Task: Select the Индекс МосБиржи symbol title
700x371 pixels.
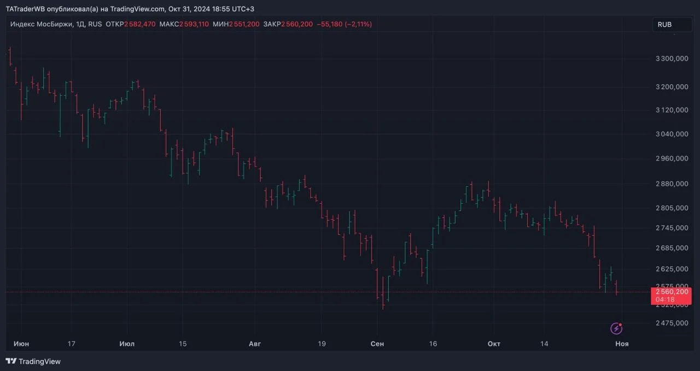Action: pos(41,24)
